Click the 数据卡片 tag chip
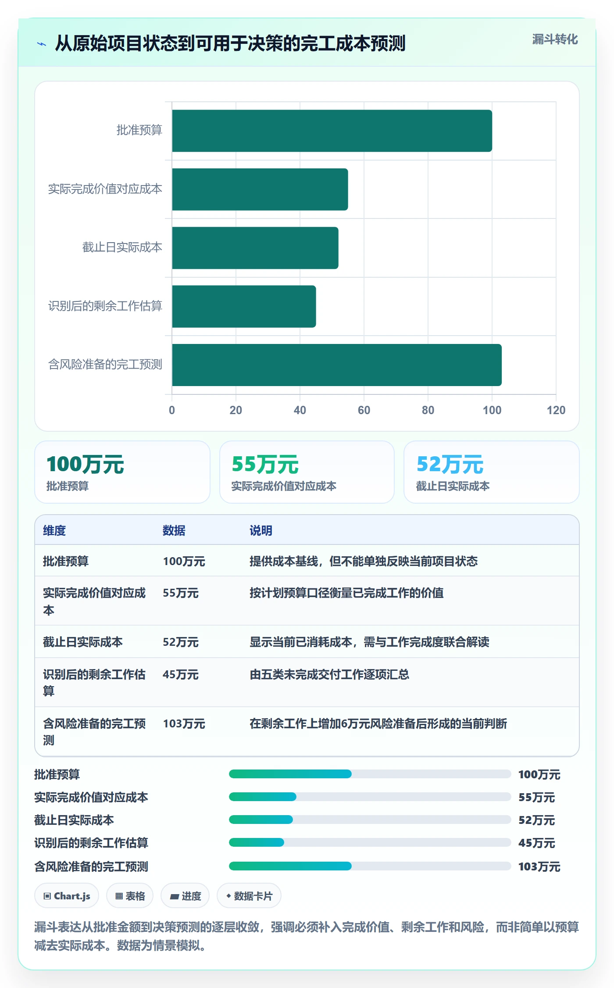614x988 pixels. point(249,896)
